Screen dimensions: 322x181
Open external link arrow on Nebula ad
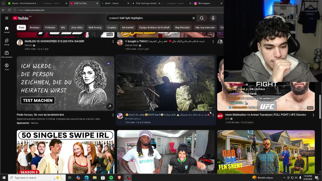tap(110, 106)
